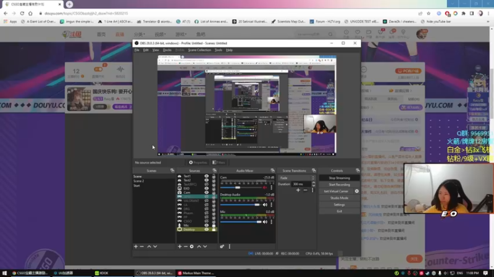Move the scene down in the Scenes panel
The width and height of the screenshot is (494, 277).
155,247
